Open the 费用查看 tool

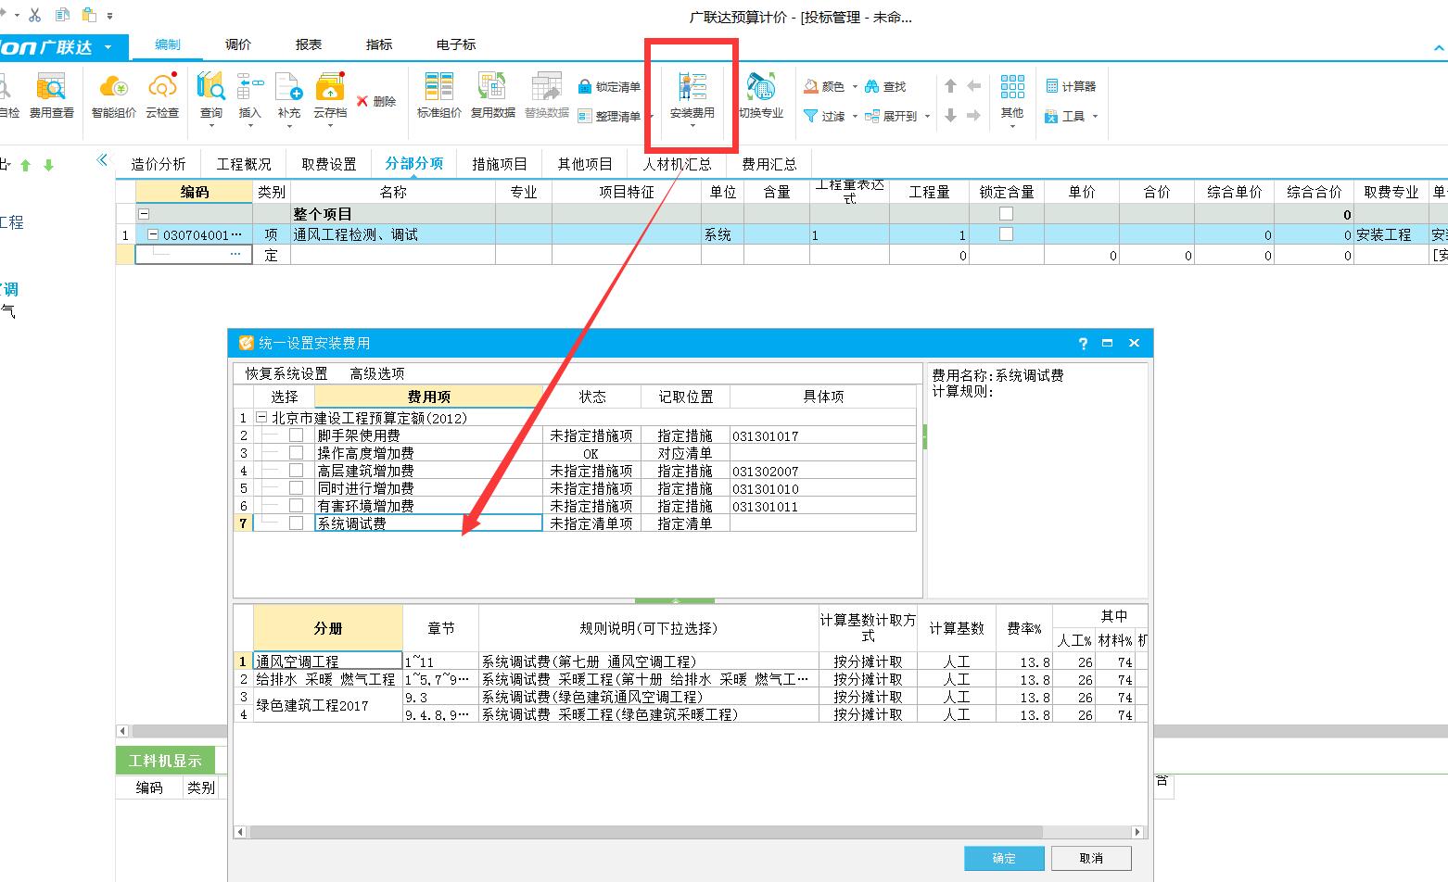[51, 95]
